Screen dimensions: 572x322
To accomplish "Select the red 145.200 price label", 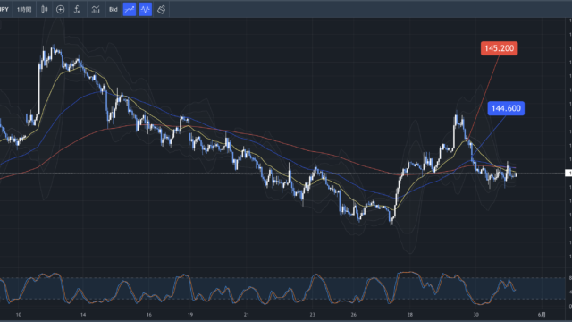I will 499,48.
